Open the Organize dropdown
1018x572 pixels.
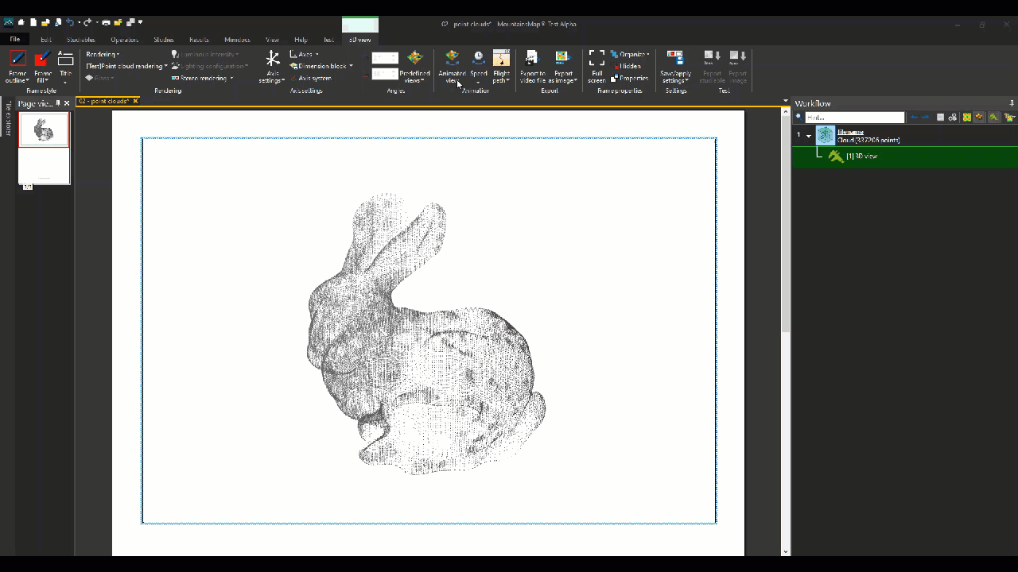click(630, 54)
